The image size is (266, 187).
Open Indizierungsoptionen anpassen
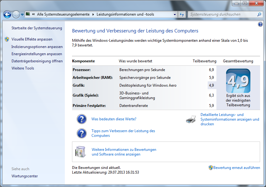pyautogui.click(x=37, y=47)
